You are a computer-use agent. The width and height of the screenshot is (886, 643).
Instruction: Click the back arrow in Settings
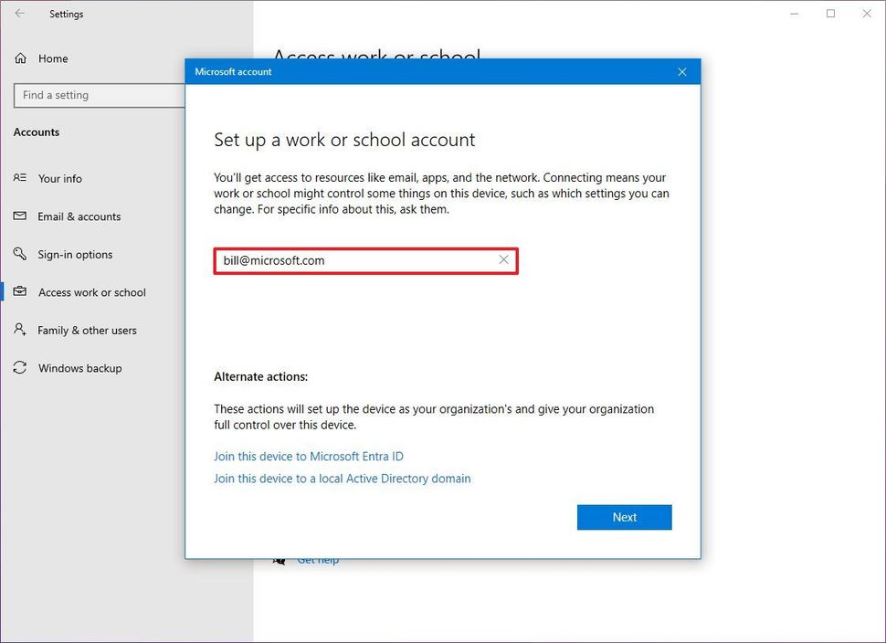[x=20, y=14]
